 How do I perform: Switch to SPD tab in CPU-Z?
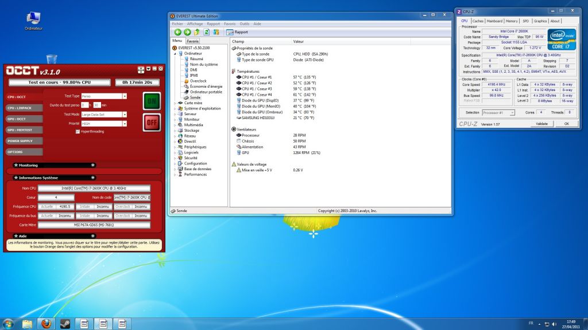click(526, 21)
